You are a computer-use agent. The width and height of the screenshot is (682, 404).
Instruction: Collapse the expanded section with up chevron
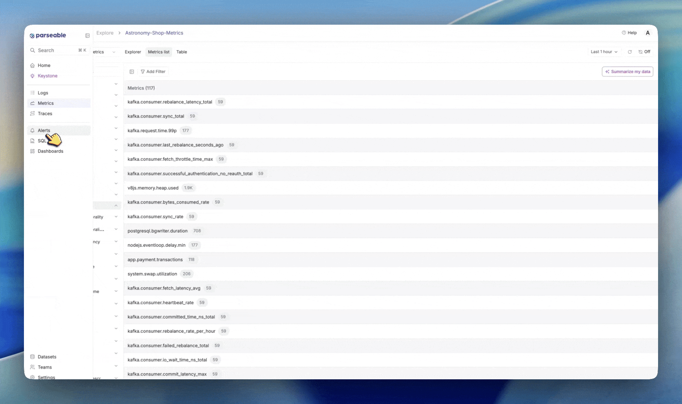[116, 206]
